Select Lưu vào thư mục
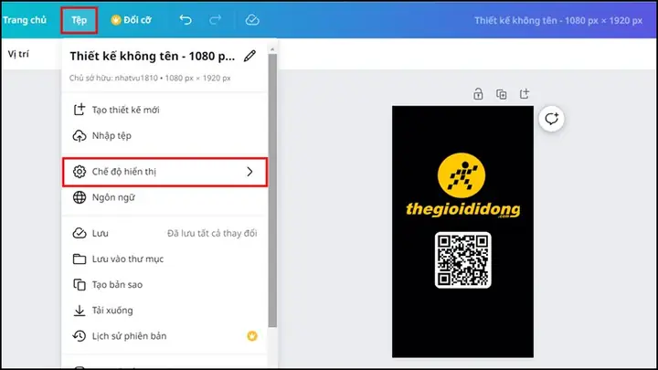Image resolution: width=658 pixels, height=370 pixels. click(164, 259)
